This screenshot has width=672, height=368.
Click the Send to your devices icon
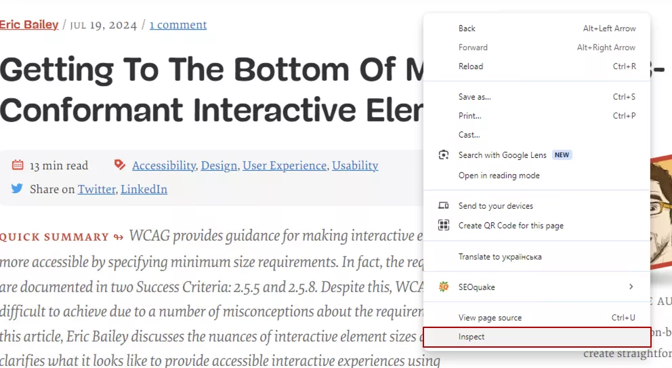coord(444,205)
